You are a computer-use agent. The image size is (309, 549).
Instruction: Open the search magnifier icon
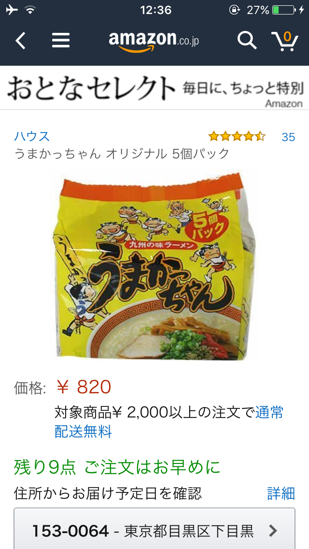tap(247, 41)
